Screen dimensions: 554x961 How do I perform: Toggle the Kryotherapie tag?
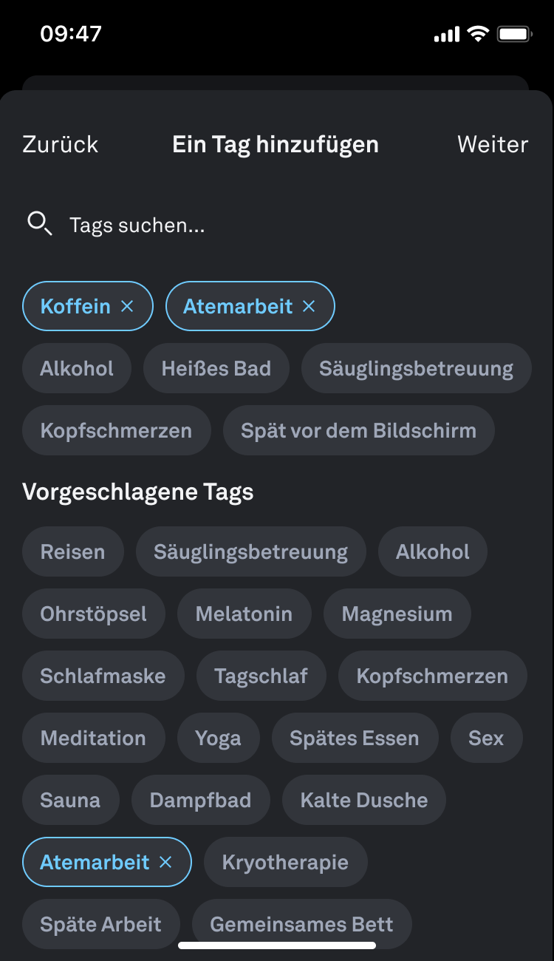285,862
